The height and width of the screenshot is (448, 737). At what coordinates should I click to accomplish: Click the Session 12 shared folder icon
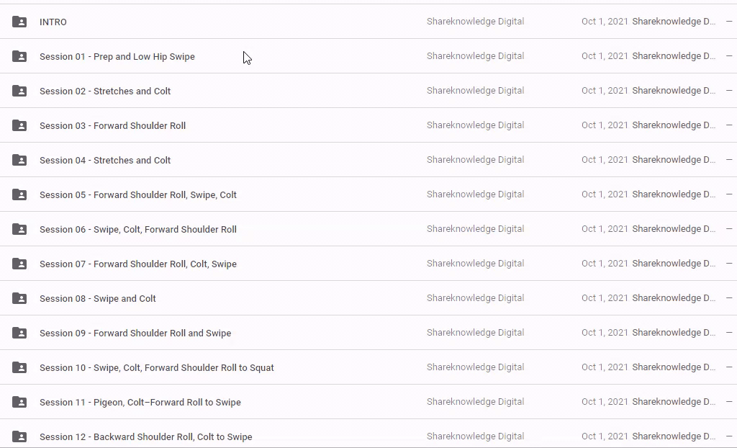pyautogui.click(x=19, y=436)
